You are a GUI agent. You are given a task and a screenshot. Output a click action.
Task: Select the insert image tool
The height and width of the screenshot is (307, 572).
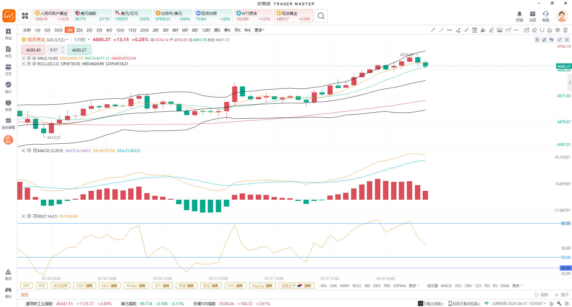(500, 30)
